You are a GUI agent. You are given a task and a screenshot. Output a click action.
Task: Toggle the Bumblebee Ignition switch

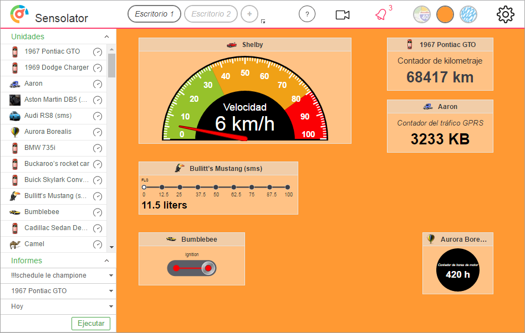(192, 268)
